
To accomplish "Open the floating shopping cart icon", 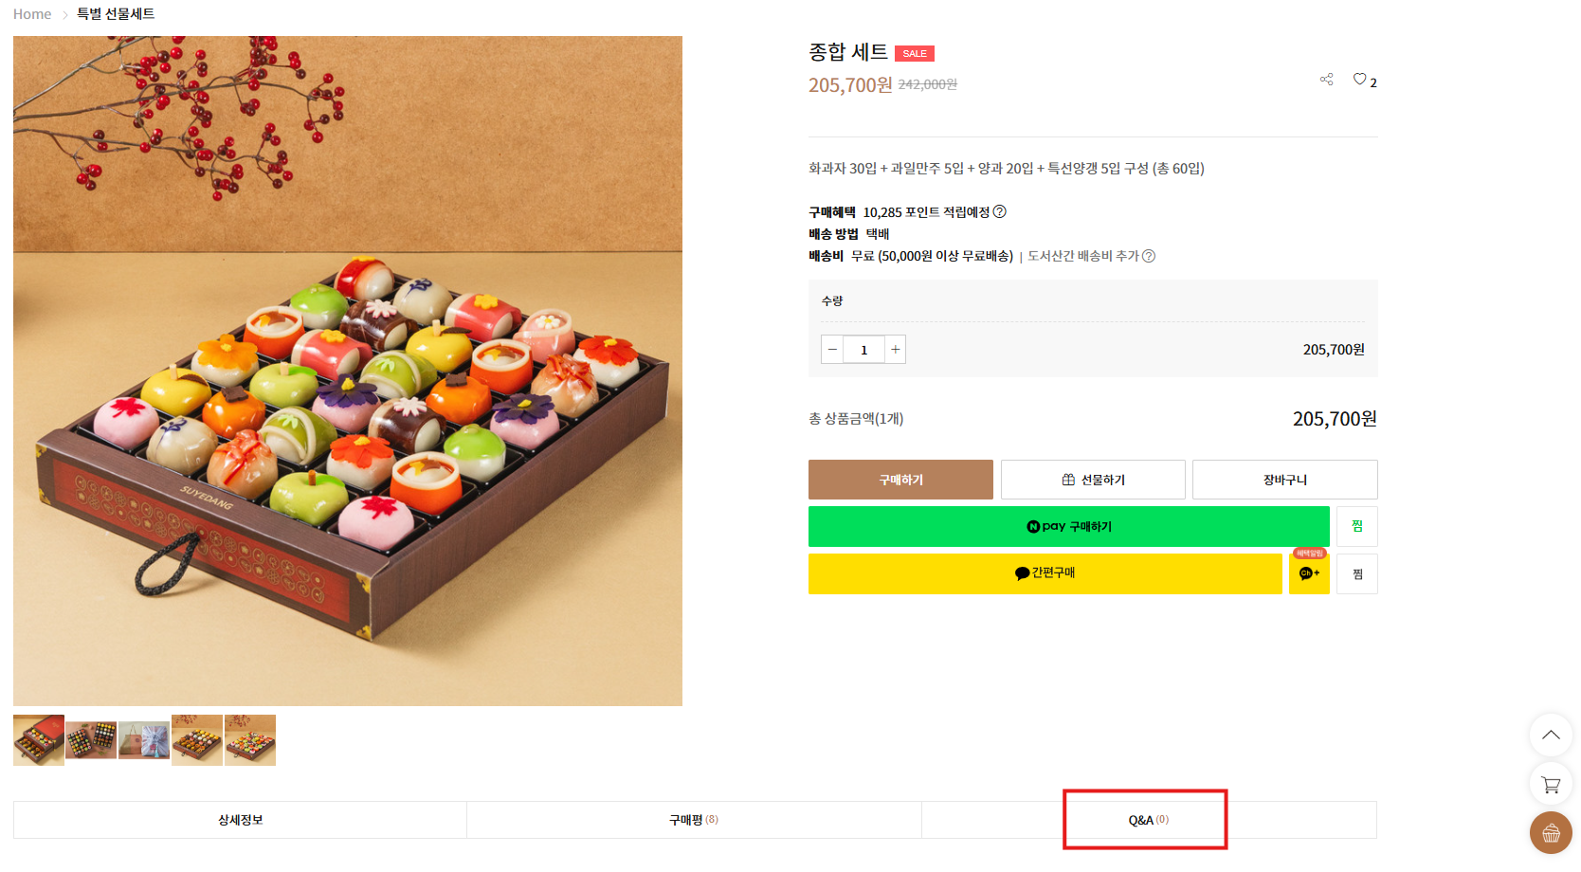I will 1551,785.
